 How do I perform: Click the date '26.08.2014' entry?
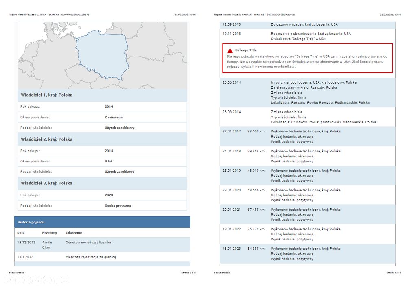232,112
